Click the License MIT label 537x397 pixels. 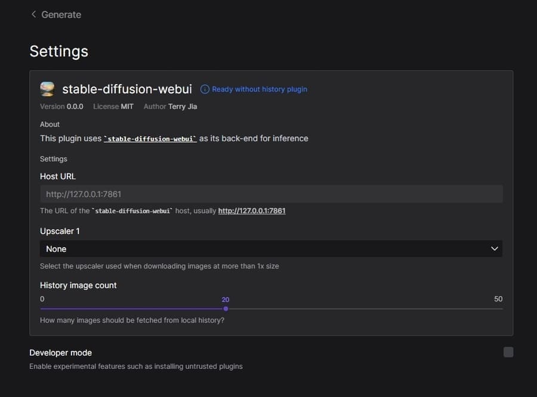coord(113,106)
